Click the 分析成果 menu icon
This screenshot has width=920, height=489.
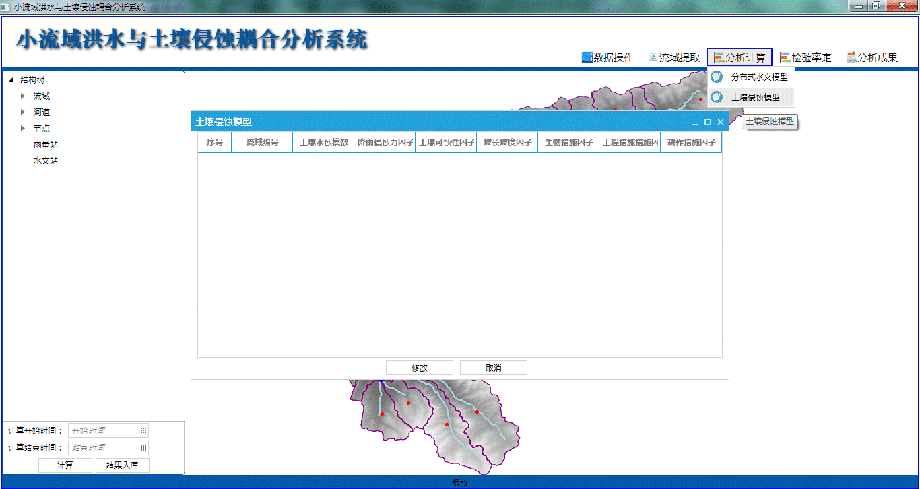click(851, 57)
